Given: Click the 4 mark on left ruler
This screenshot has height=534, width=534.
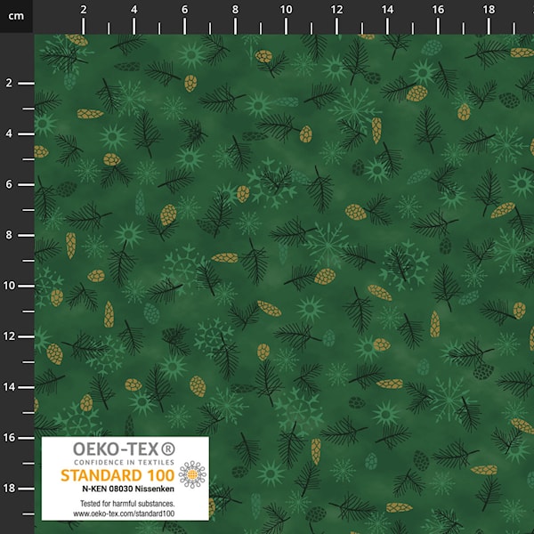Looking at the screenshot, I should [x=9, y=133].
